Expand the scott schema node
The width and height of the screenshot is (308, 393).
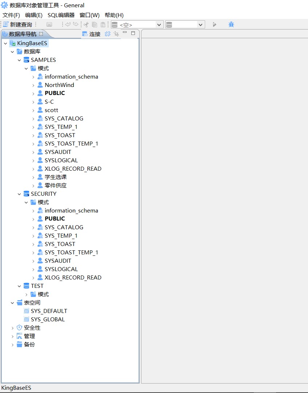coord(33,110)
